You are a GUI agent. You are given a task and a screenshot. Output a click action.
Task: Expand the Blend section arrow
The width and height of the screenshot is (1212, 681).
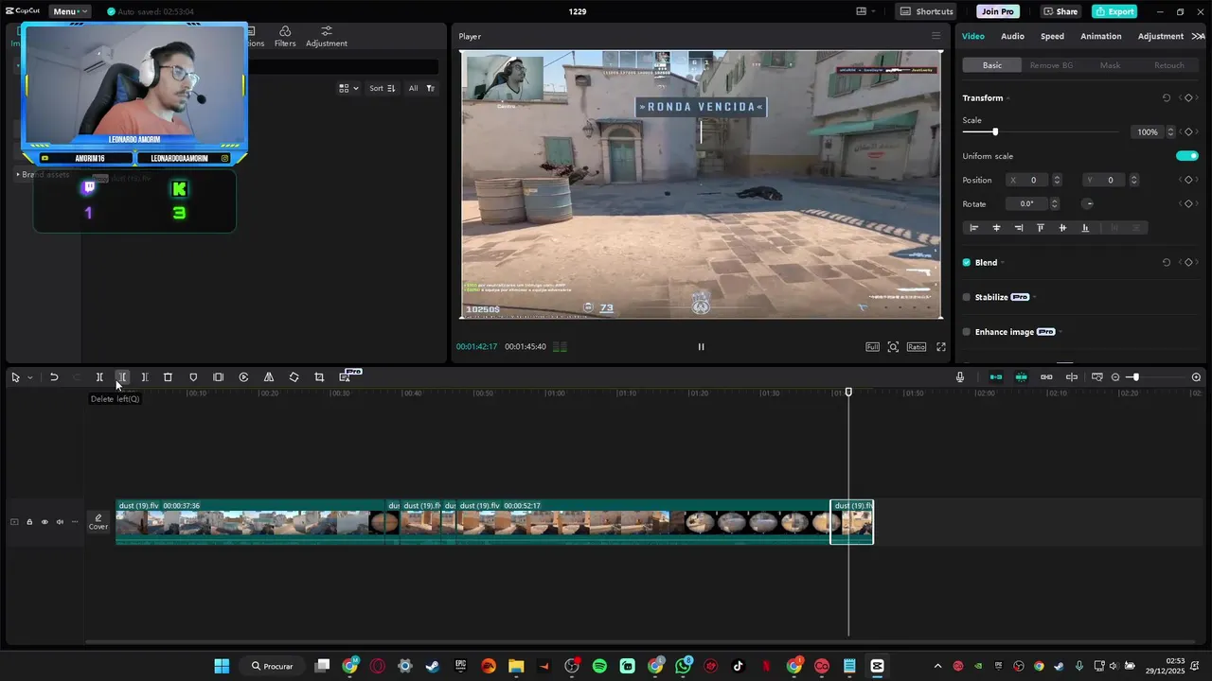[x=1003, y=263]
